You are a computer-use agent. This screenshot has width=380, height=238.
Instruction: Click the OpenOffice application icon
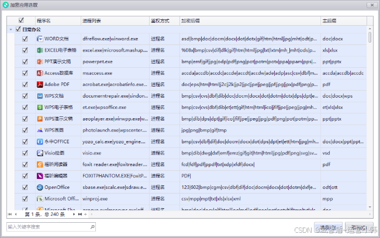(x=40, y=187)
